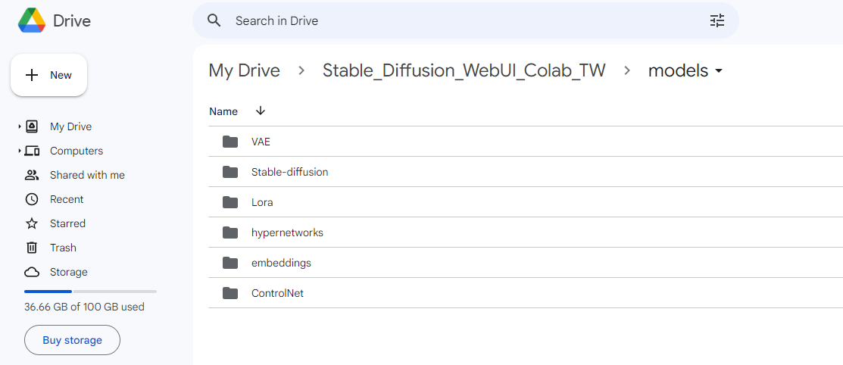Expand the Computers tree arrow
This screenshot has width=843, height=365.
coord(20,151)
